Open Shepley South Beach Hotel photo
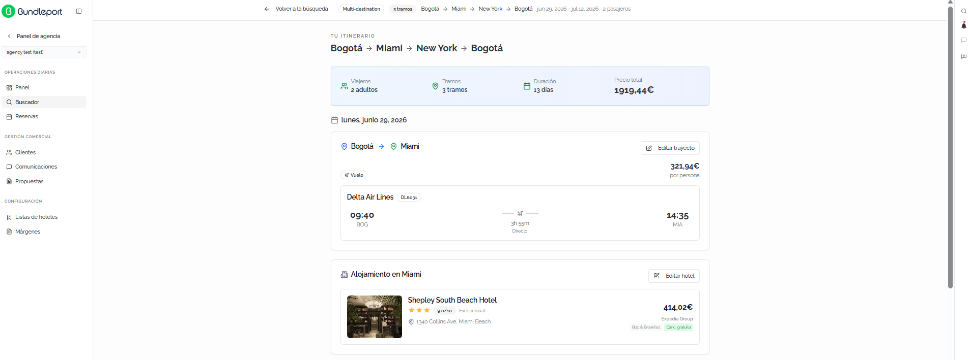The width and height of the screenshot is (969, 360). tap(375, 317)
